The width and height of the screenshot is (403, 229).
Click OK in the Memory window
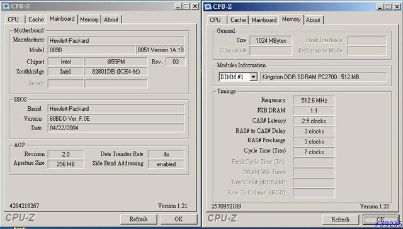pos(380,220)
